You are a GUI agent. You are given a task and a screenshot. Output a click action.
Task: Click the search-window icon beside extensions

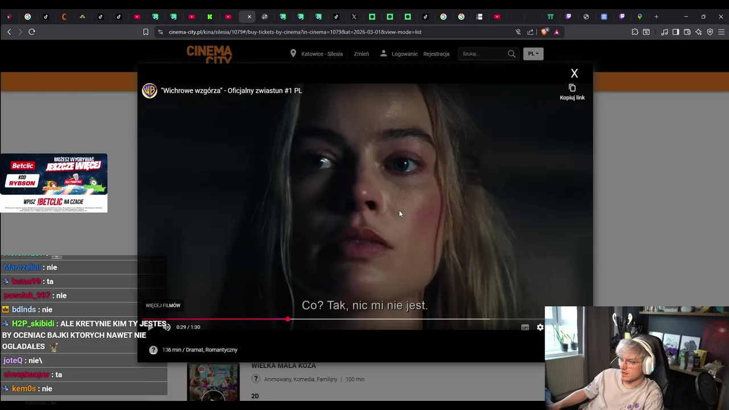[x=646, y=32]
